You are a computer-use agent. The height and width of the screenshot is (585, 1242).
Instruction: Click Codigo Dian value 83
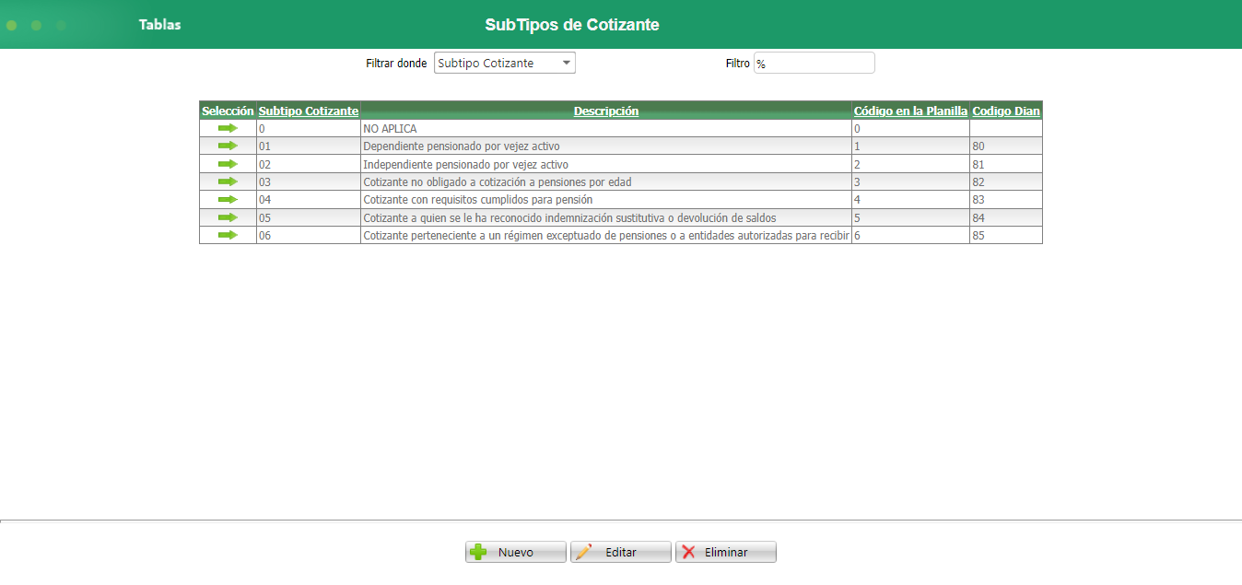978,200
